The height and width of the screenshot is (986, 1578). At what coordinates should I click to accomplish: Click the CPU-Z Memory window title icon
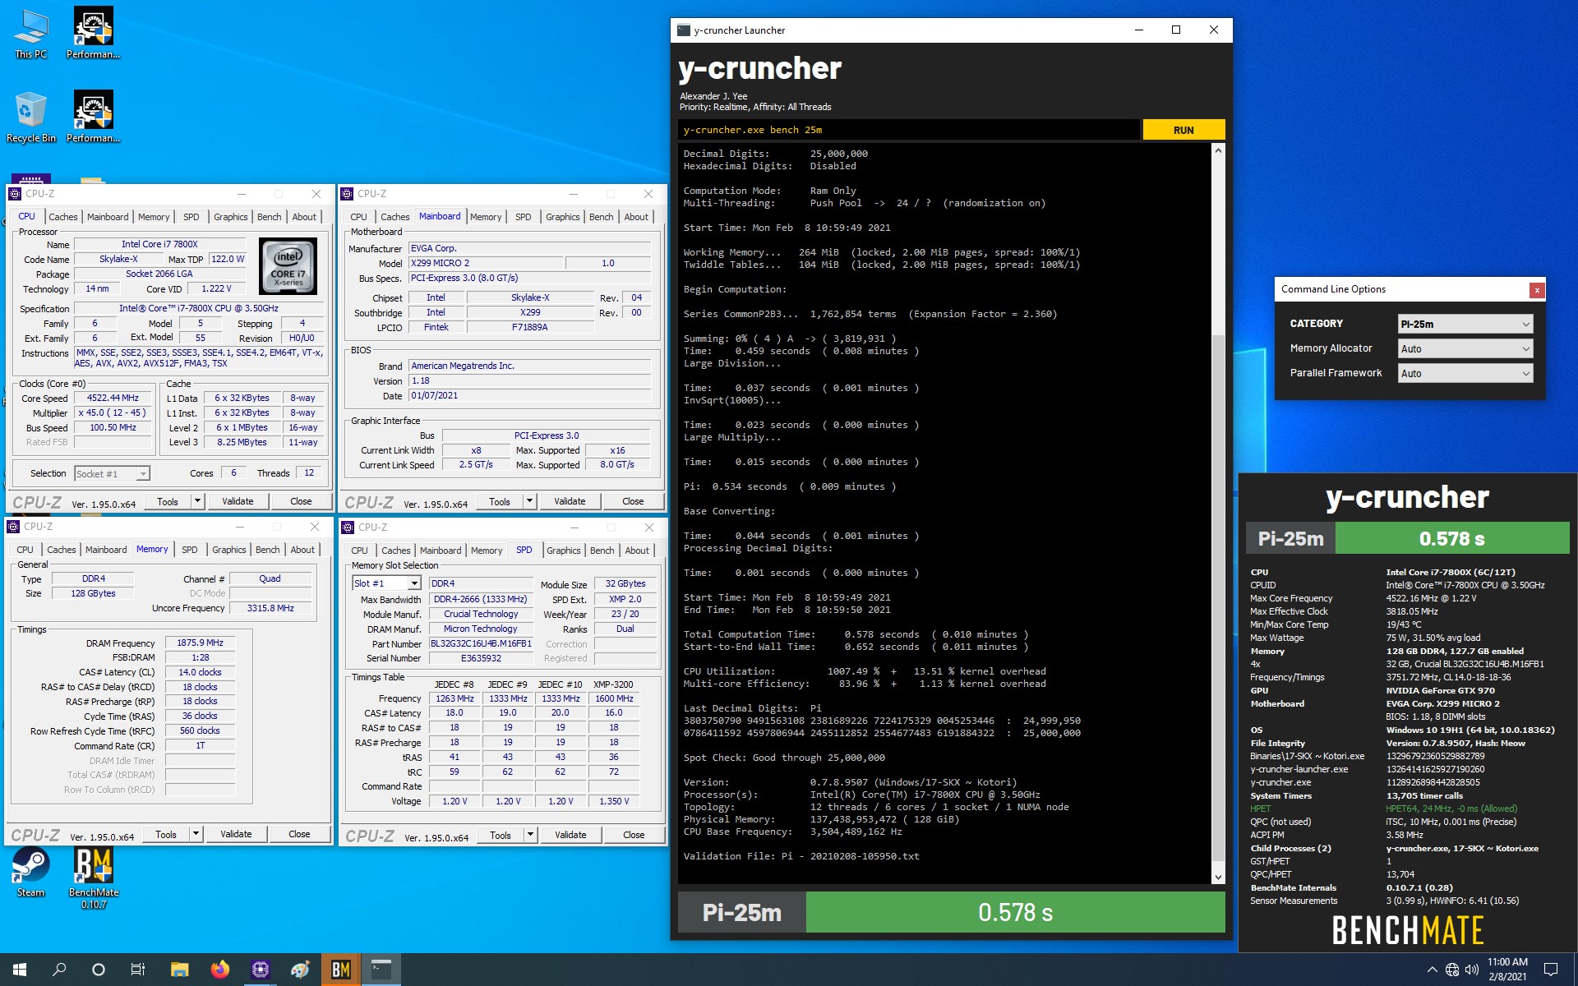tap(13, 527)
